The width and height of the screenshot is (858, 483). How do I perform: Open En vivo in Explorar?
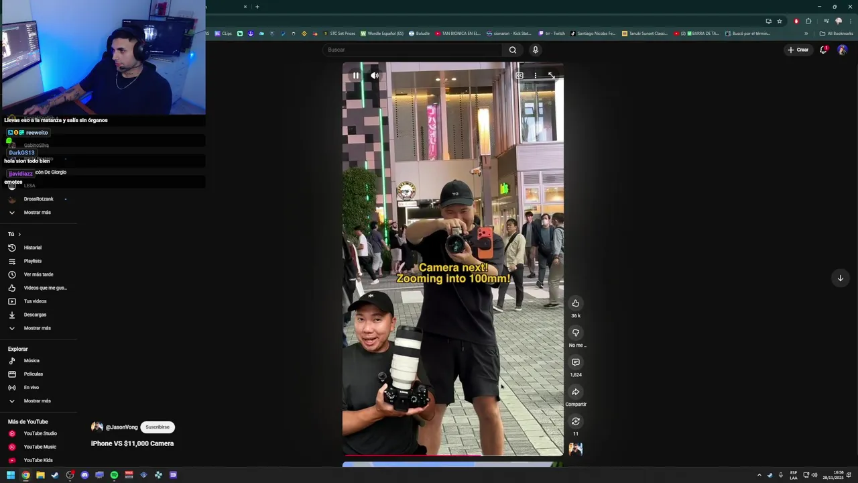click(x=32, y=388)
